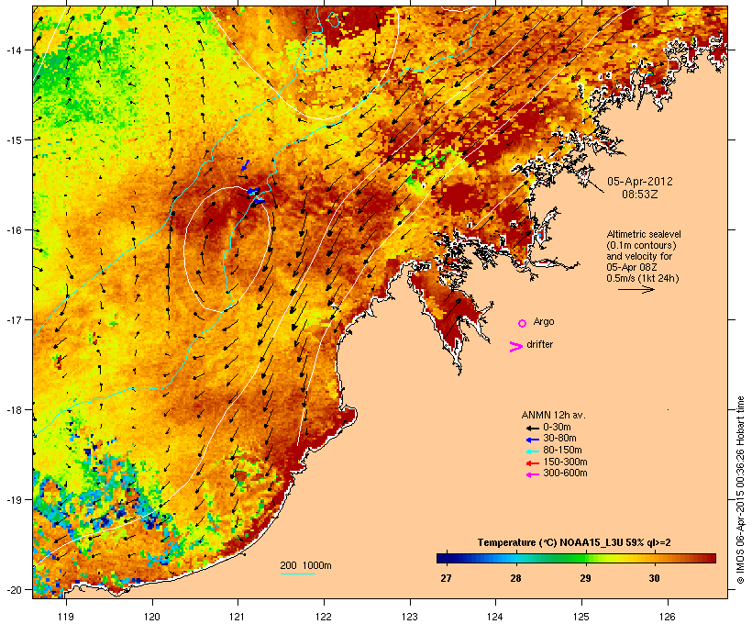Click the blue current-meter arrows near 121E 15.5S
This screenshot has width=752, height=624.
(x=253, y=191)
